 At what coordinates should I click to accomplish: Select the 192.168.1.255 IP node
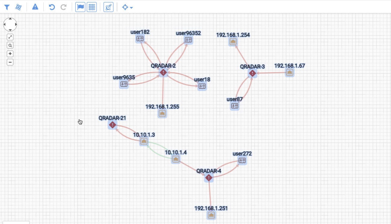point(162,114)
